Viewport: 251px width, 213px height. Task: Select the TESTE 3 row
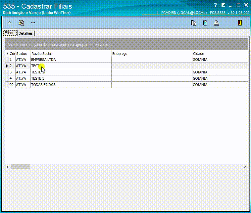[126, 78]
